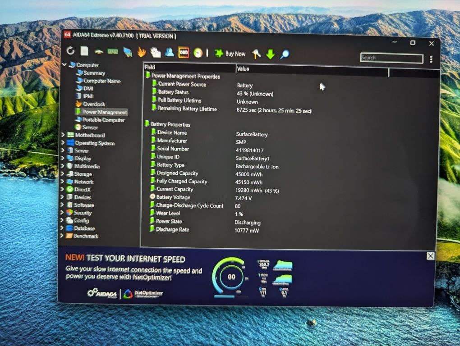Click the OBD toolbar icon
This screenshot has height=346, width=460.
(184, 53)
